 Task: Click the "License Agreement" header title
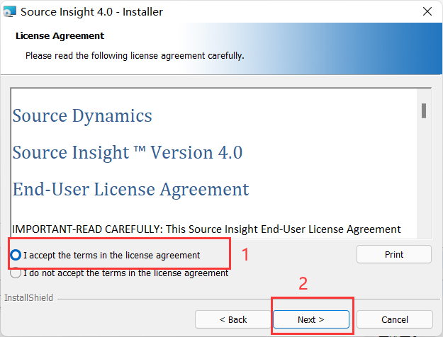tap(60, 36)
